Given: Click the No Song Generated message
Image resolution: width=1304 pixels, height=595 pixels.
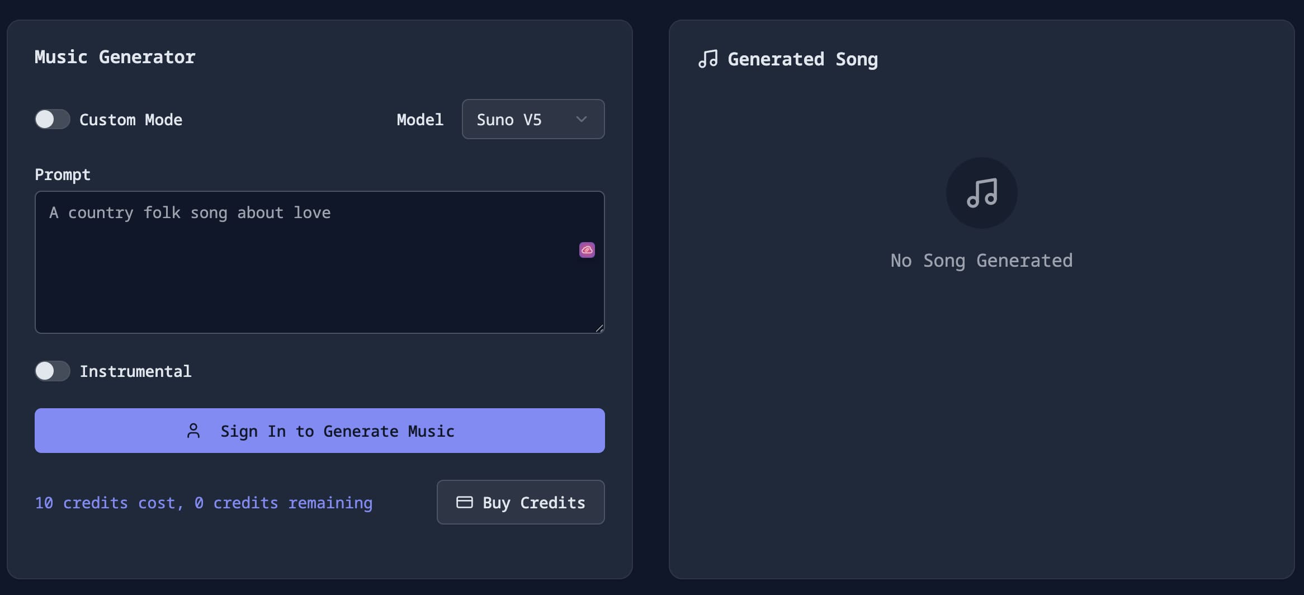Looking at the screenshot, I should (x=981, y=261).
